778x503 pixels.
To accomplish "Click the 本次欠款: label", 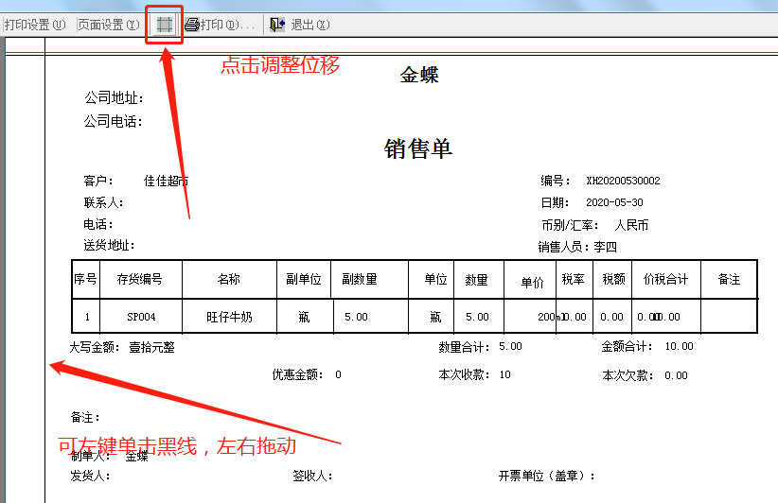I will pyautogui.click(x=628, y=375).
